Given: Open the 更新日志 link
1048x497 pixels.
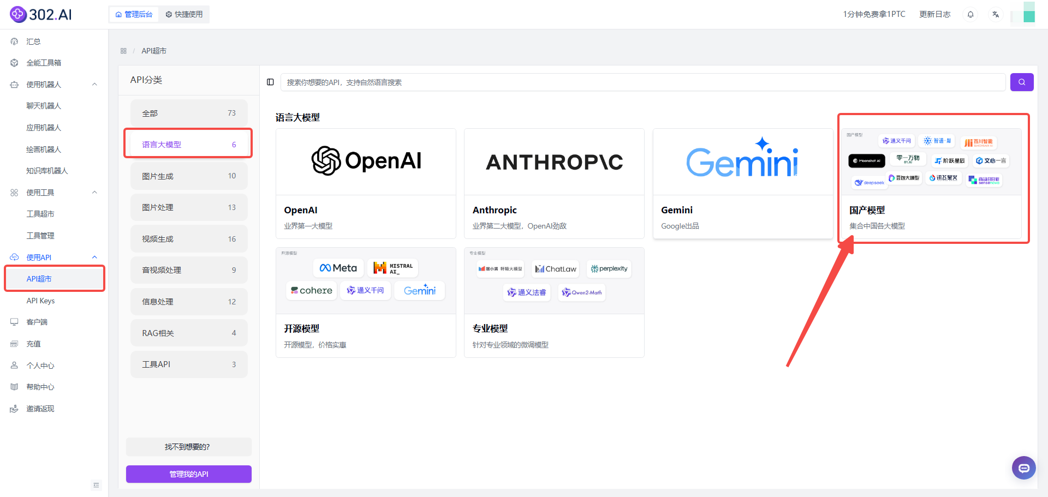Looking at the screenshot, I should tap(934, 14).
